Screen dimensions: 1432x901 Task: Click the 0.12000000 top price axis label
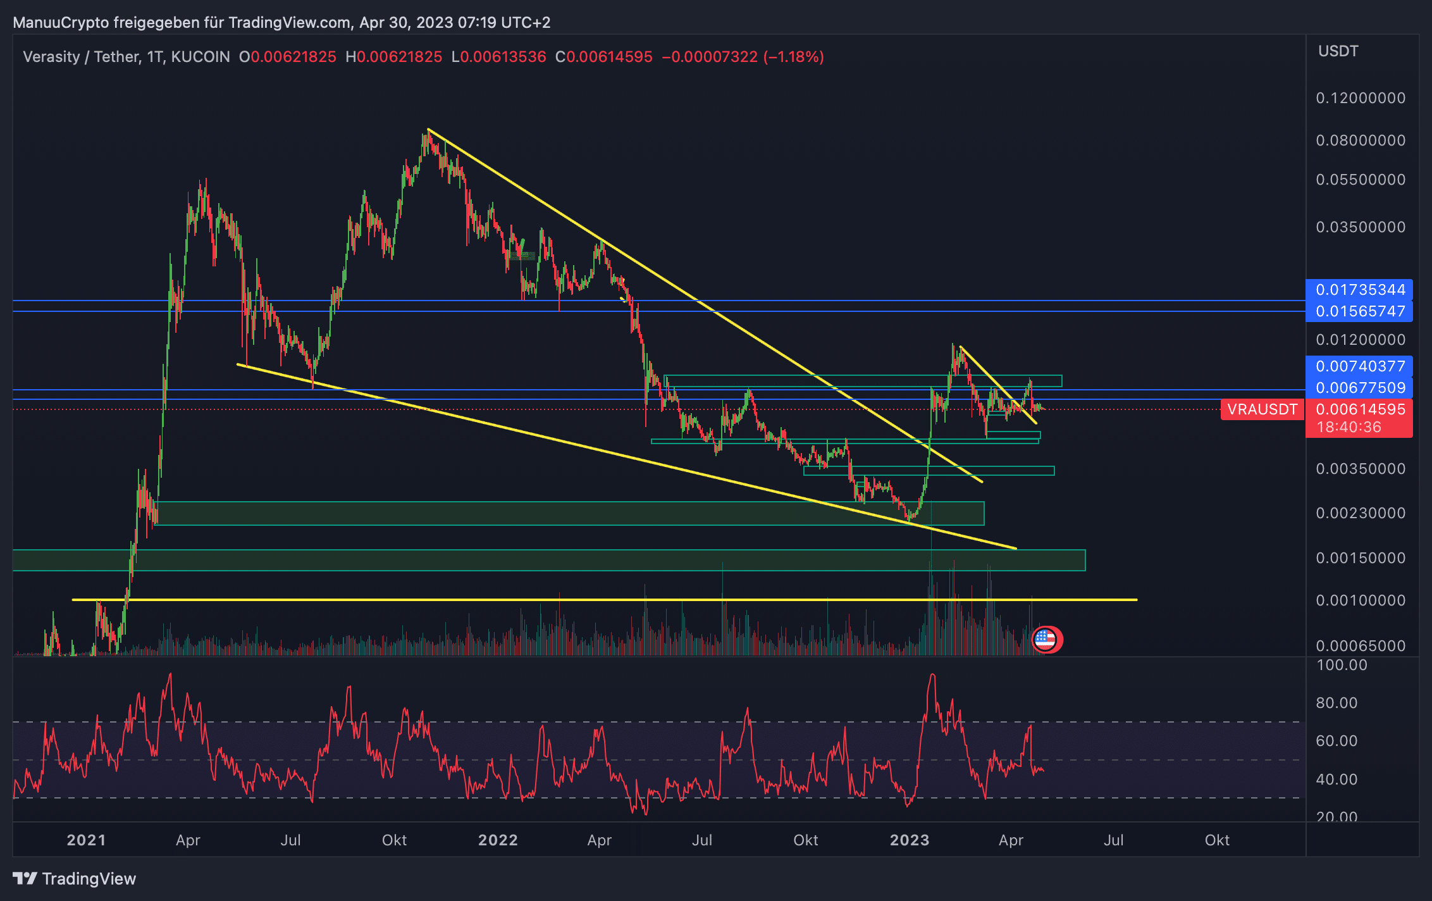tap(1360, 98)
